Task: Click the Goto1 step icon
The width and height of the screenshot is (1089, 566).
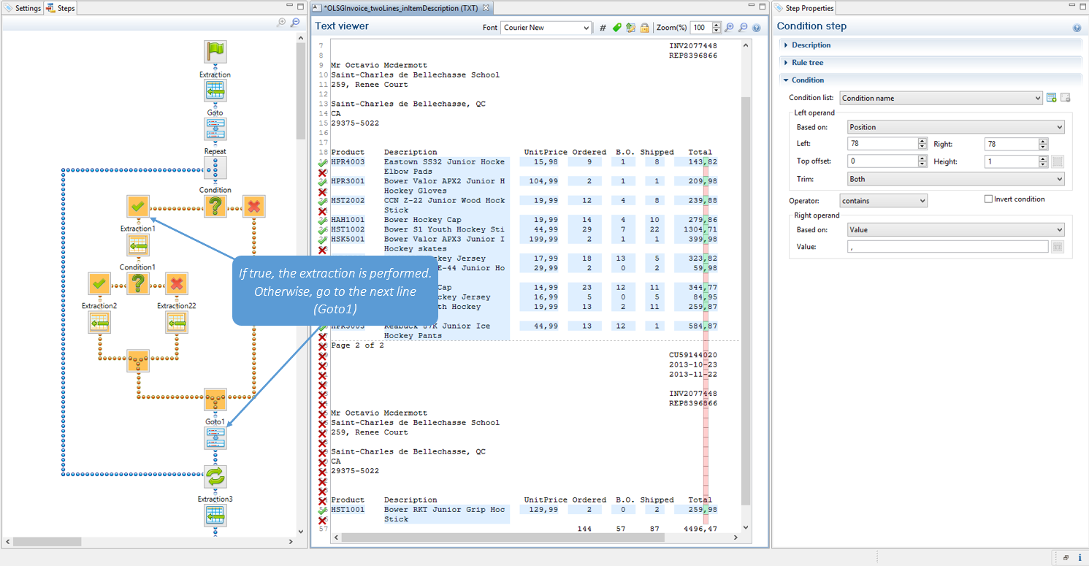Action: 215,438
